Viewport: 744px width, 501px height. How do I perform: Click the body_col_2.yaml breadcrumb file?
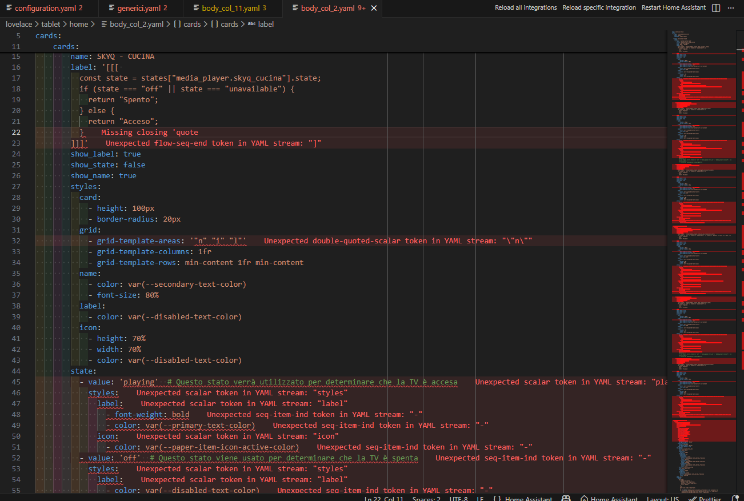point(136,25)
